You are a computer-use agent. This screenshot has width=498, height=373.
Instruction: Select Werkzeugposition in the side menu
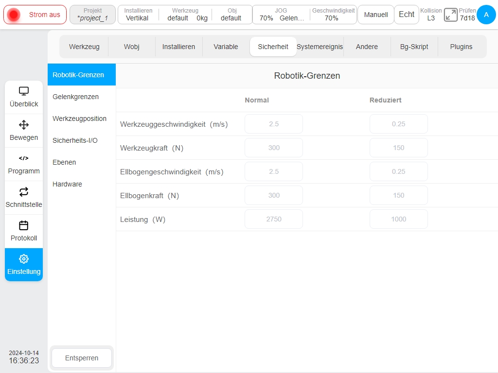[x=82, y=119]
